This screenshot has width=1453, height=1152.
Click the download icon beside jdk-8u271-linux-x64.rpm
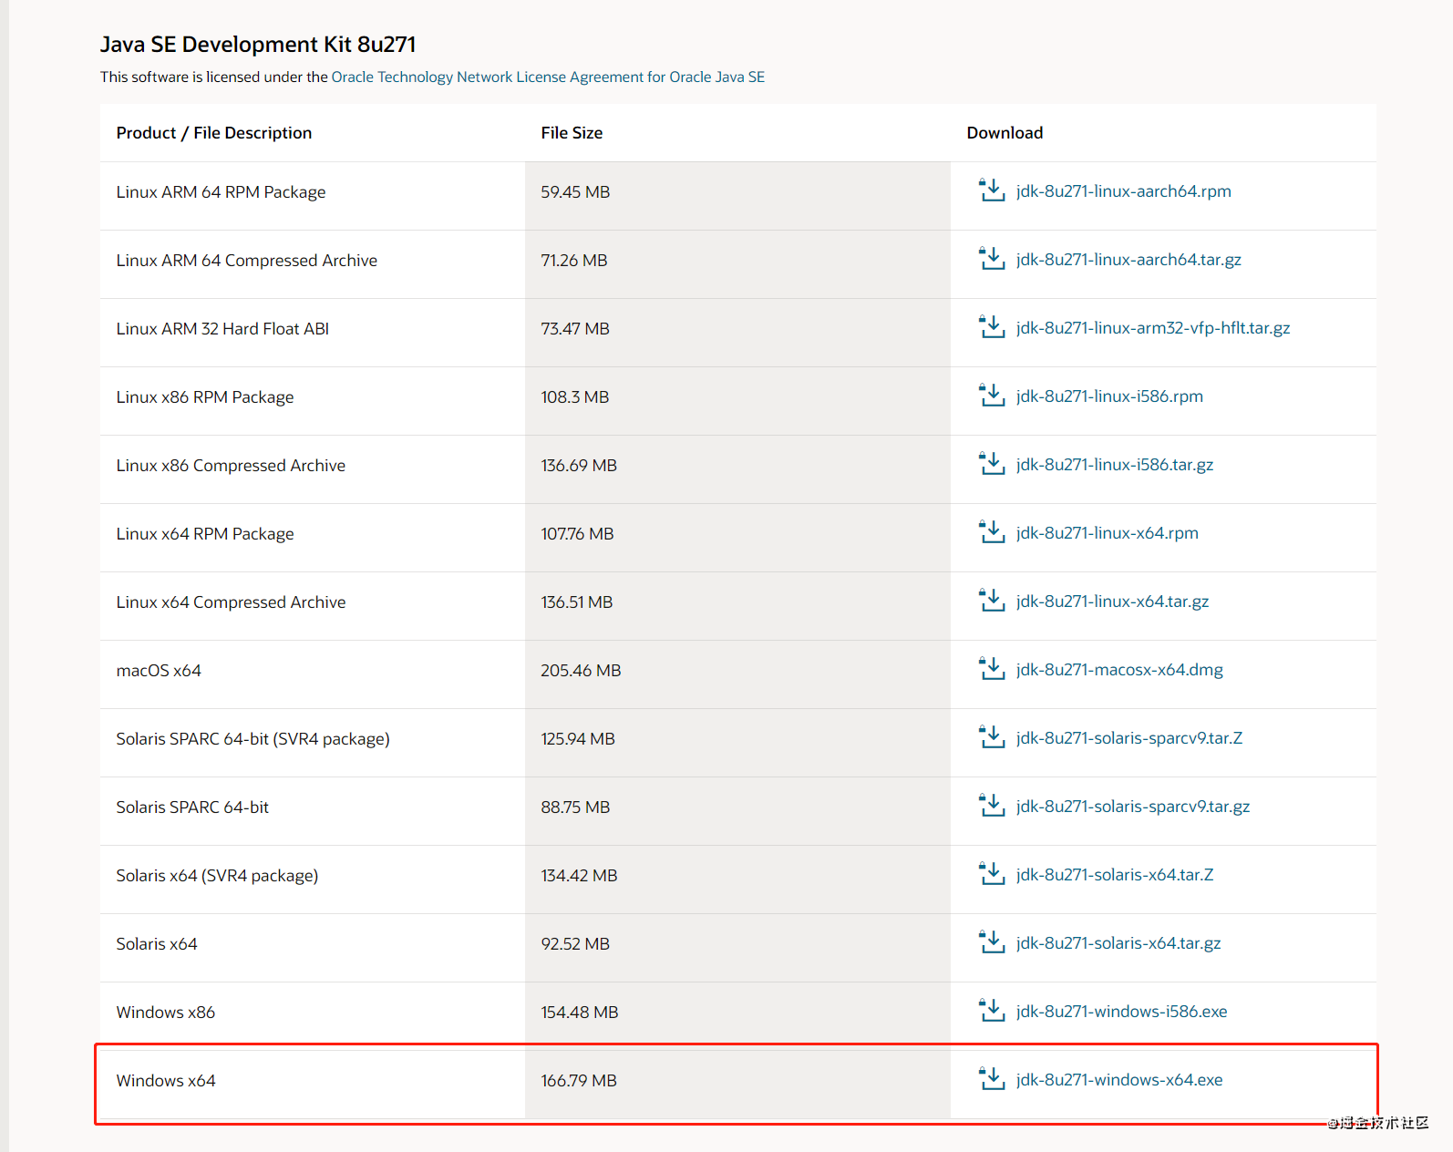click(x=992, y=531)
